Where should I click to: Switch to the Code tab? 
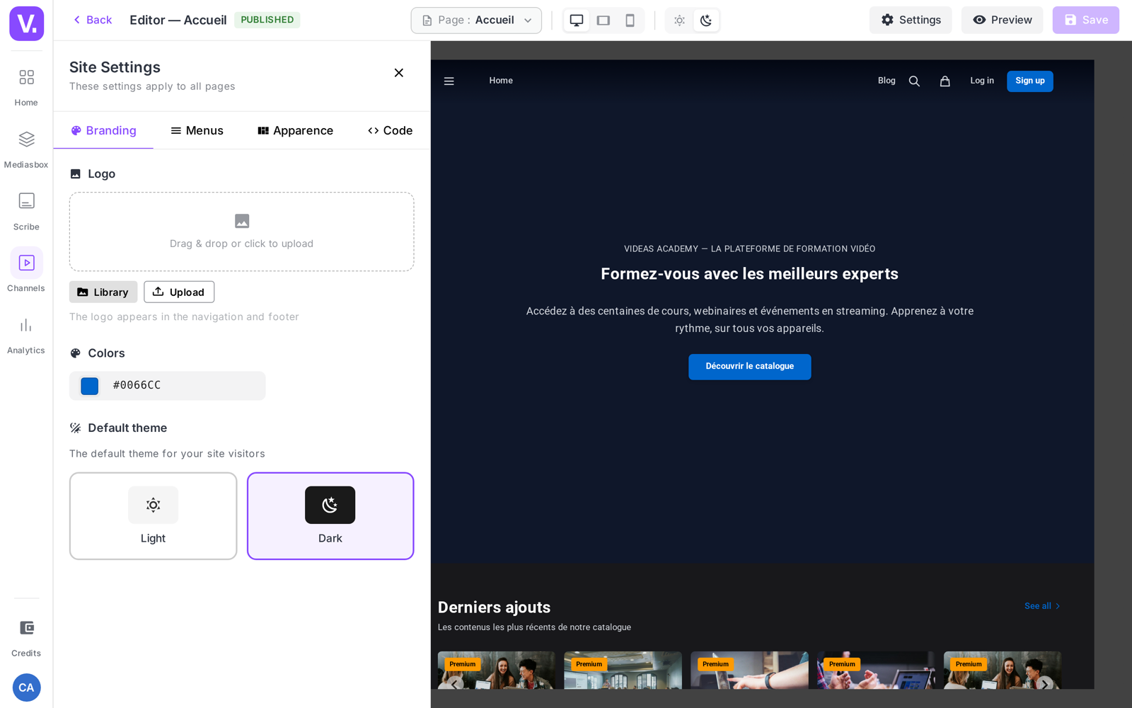coord(391,131)
